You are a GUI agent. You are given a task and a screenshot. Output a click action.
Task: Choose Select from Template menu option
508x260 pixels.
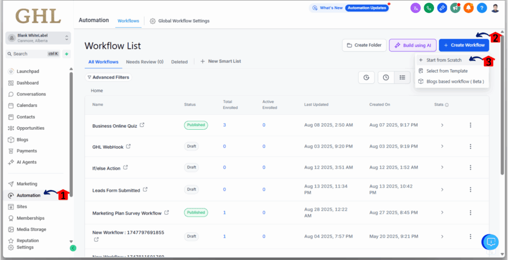(x=452, y=71)
